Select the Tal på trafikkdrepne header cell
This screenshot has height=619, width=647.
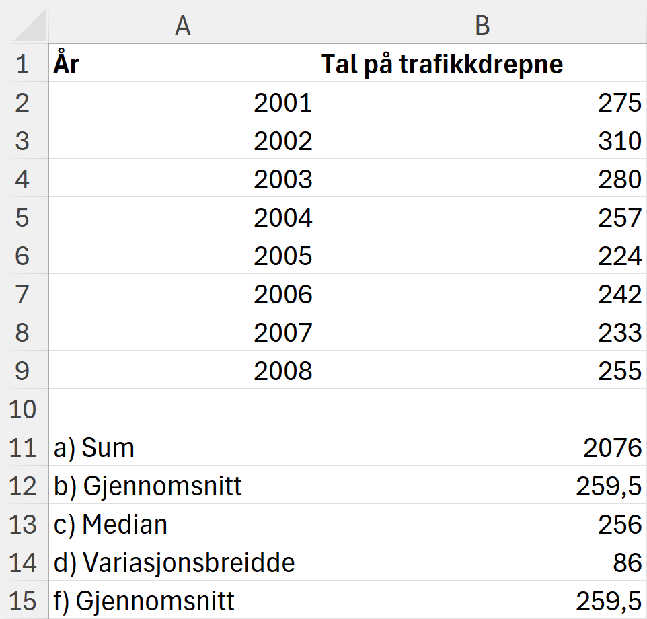pyautogui.click(x=481, y=65)
